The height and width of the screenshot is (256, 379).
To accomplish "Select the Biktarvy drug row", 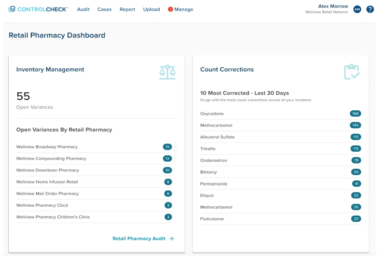I will (281, 172).
